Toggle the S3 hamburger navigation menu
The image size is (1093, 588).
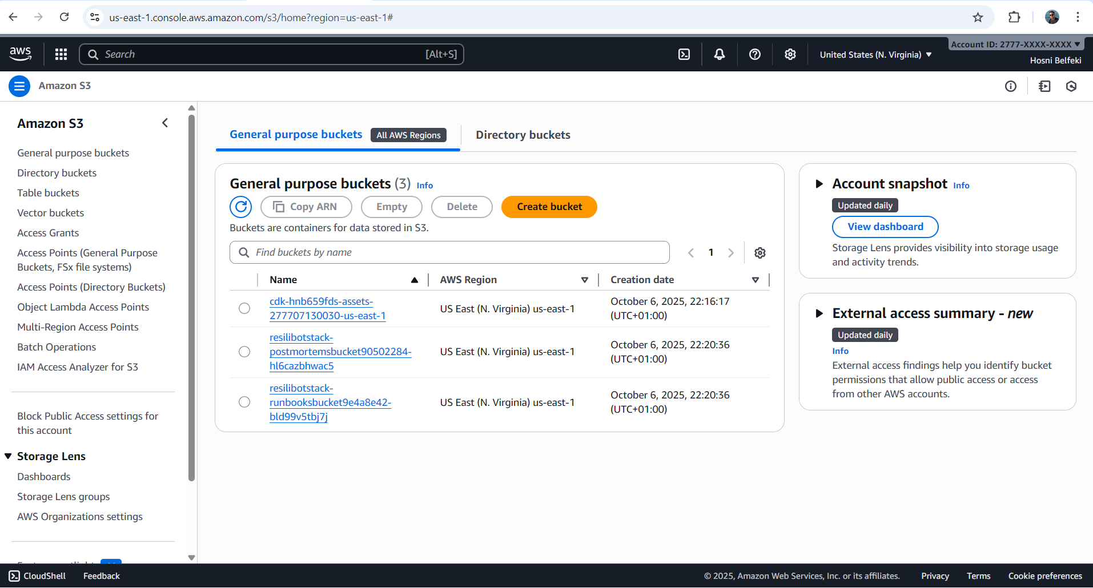pyautogui.click(x=19, y=86)
